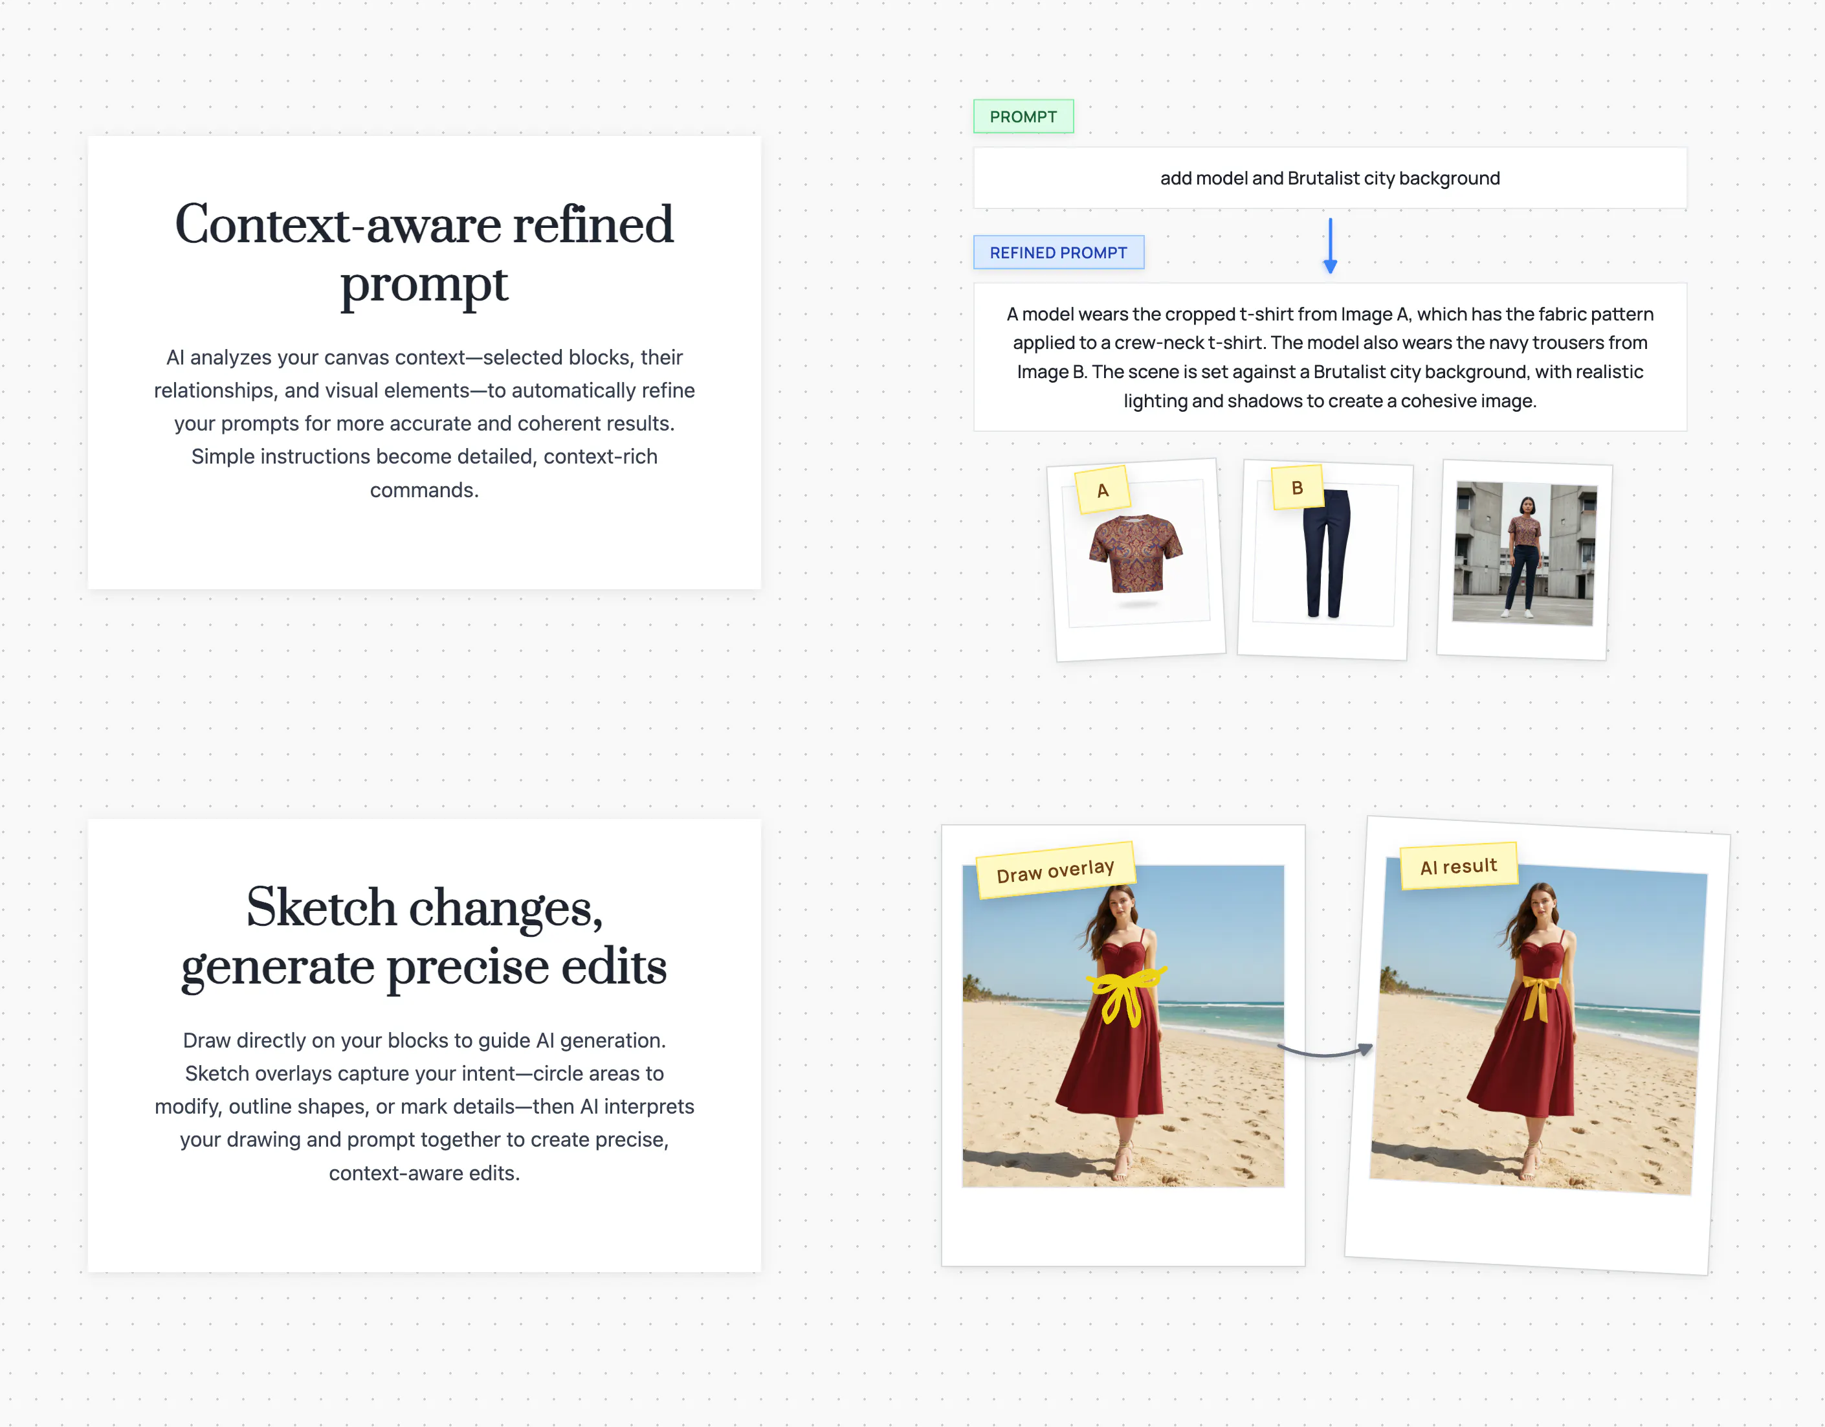Click the 'add model and Brutalist city background' prompt field
Screen dimensions: 1825x1427
coord(1329,178)
